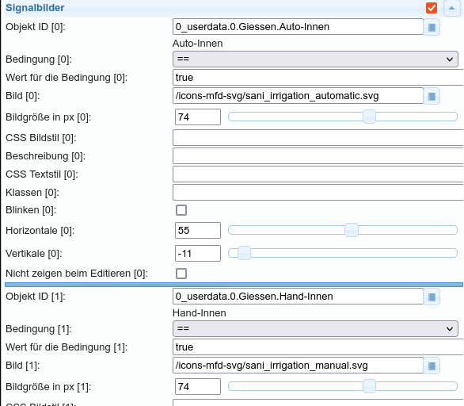This screenshot has width=464, height=406.
Task: Open the Bedingung [1] dropdown
Action: point(315,328)
